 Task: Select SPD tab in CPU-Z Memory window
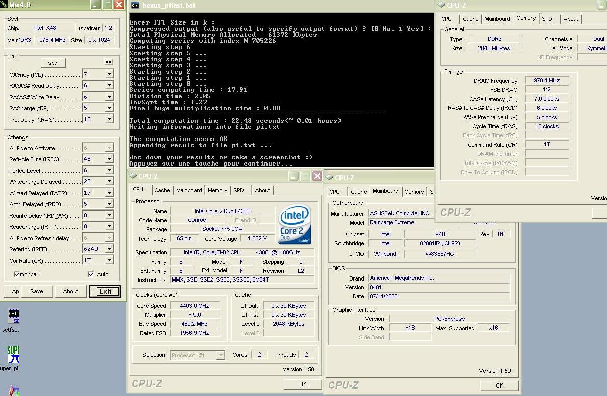point(547,19)
